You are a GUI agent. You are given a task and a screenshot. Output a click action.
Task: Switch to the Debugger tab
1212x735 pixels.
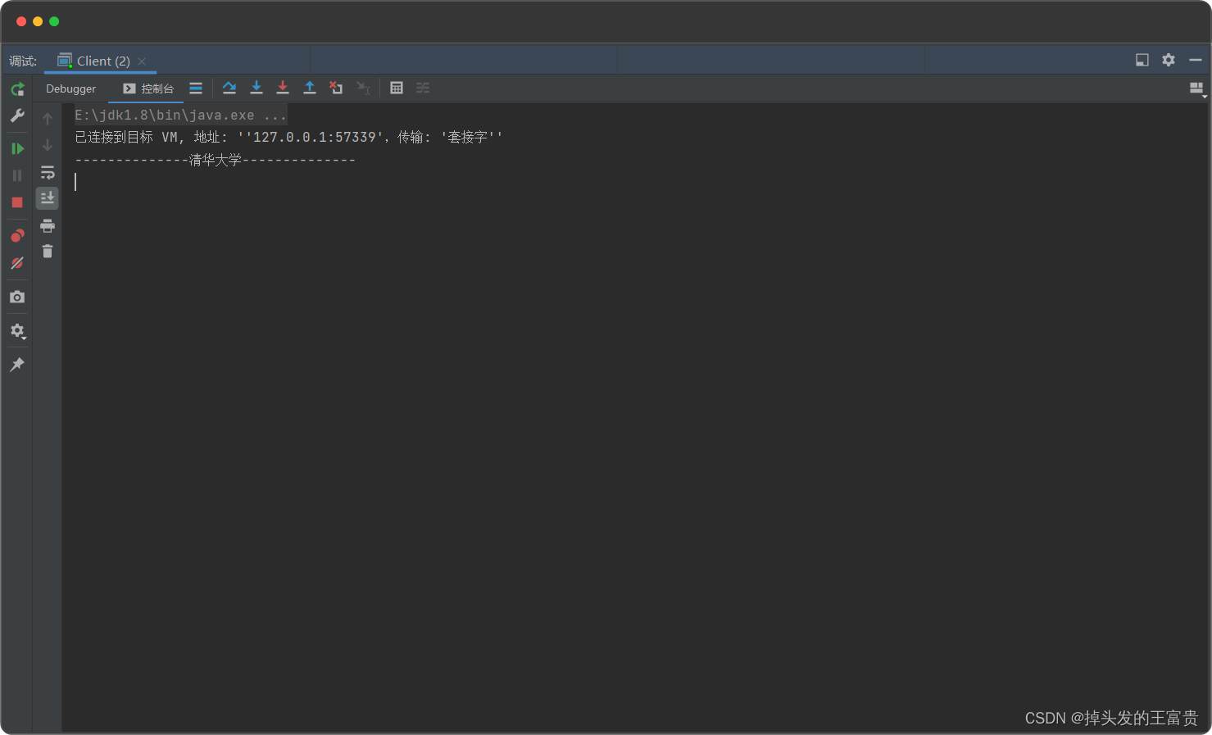point(70,88)
